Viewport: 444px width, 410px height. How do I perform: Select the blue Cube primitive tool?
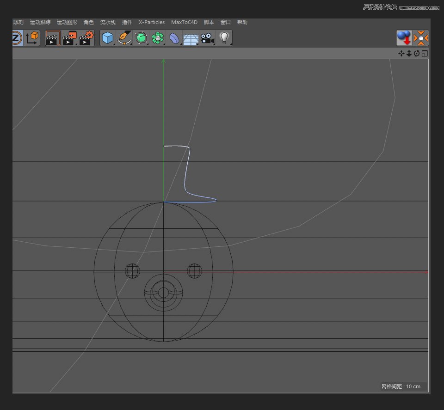(108, 38)
